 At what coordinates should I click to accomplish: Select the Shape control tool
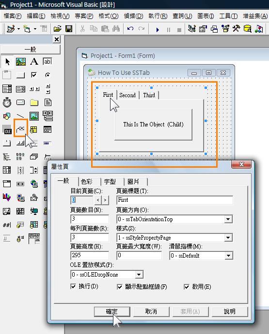pos(7,116)
